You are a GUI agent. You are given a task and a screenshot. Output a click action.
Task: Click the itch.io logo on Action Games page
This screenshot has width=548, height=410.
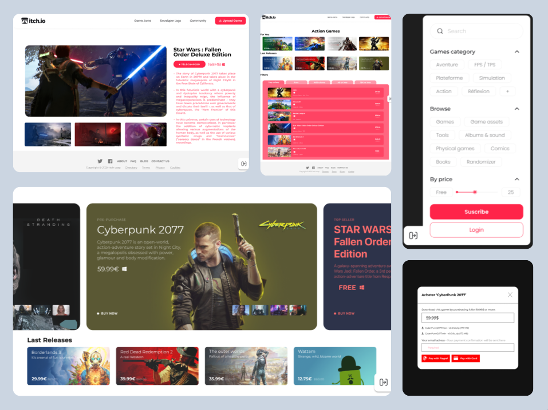(269, 17)
